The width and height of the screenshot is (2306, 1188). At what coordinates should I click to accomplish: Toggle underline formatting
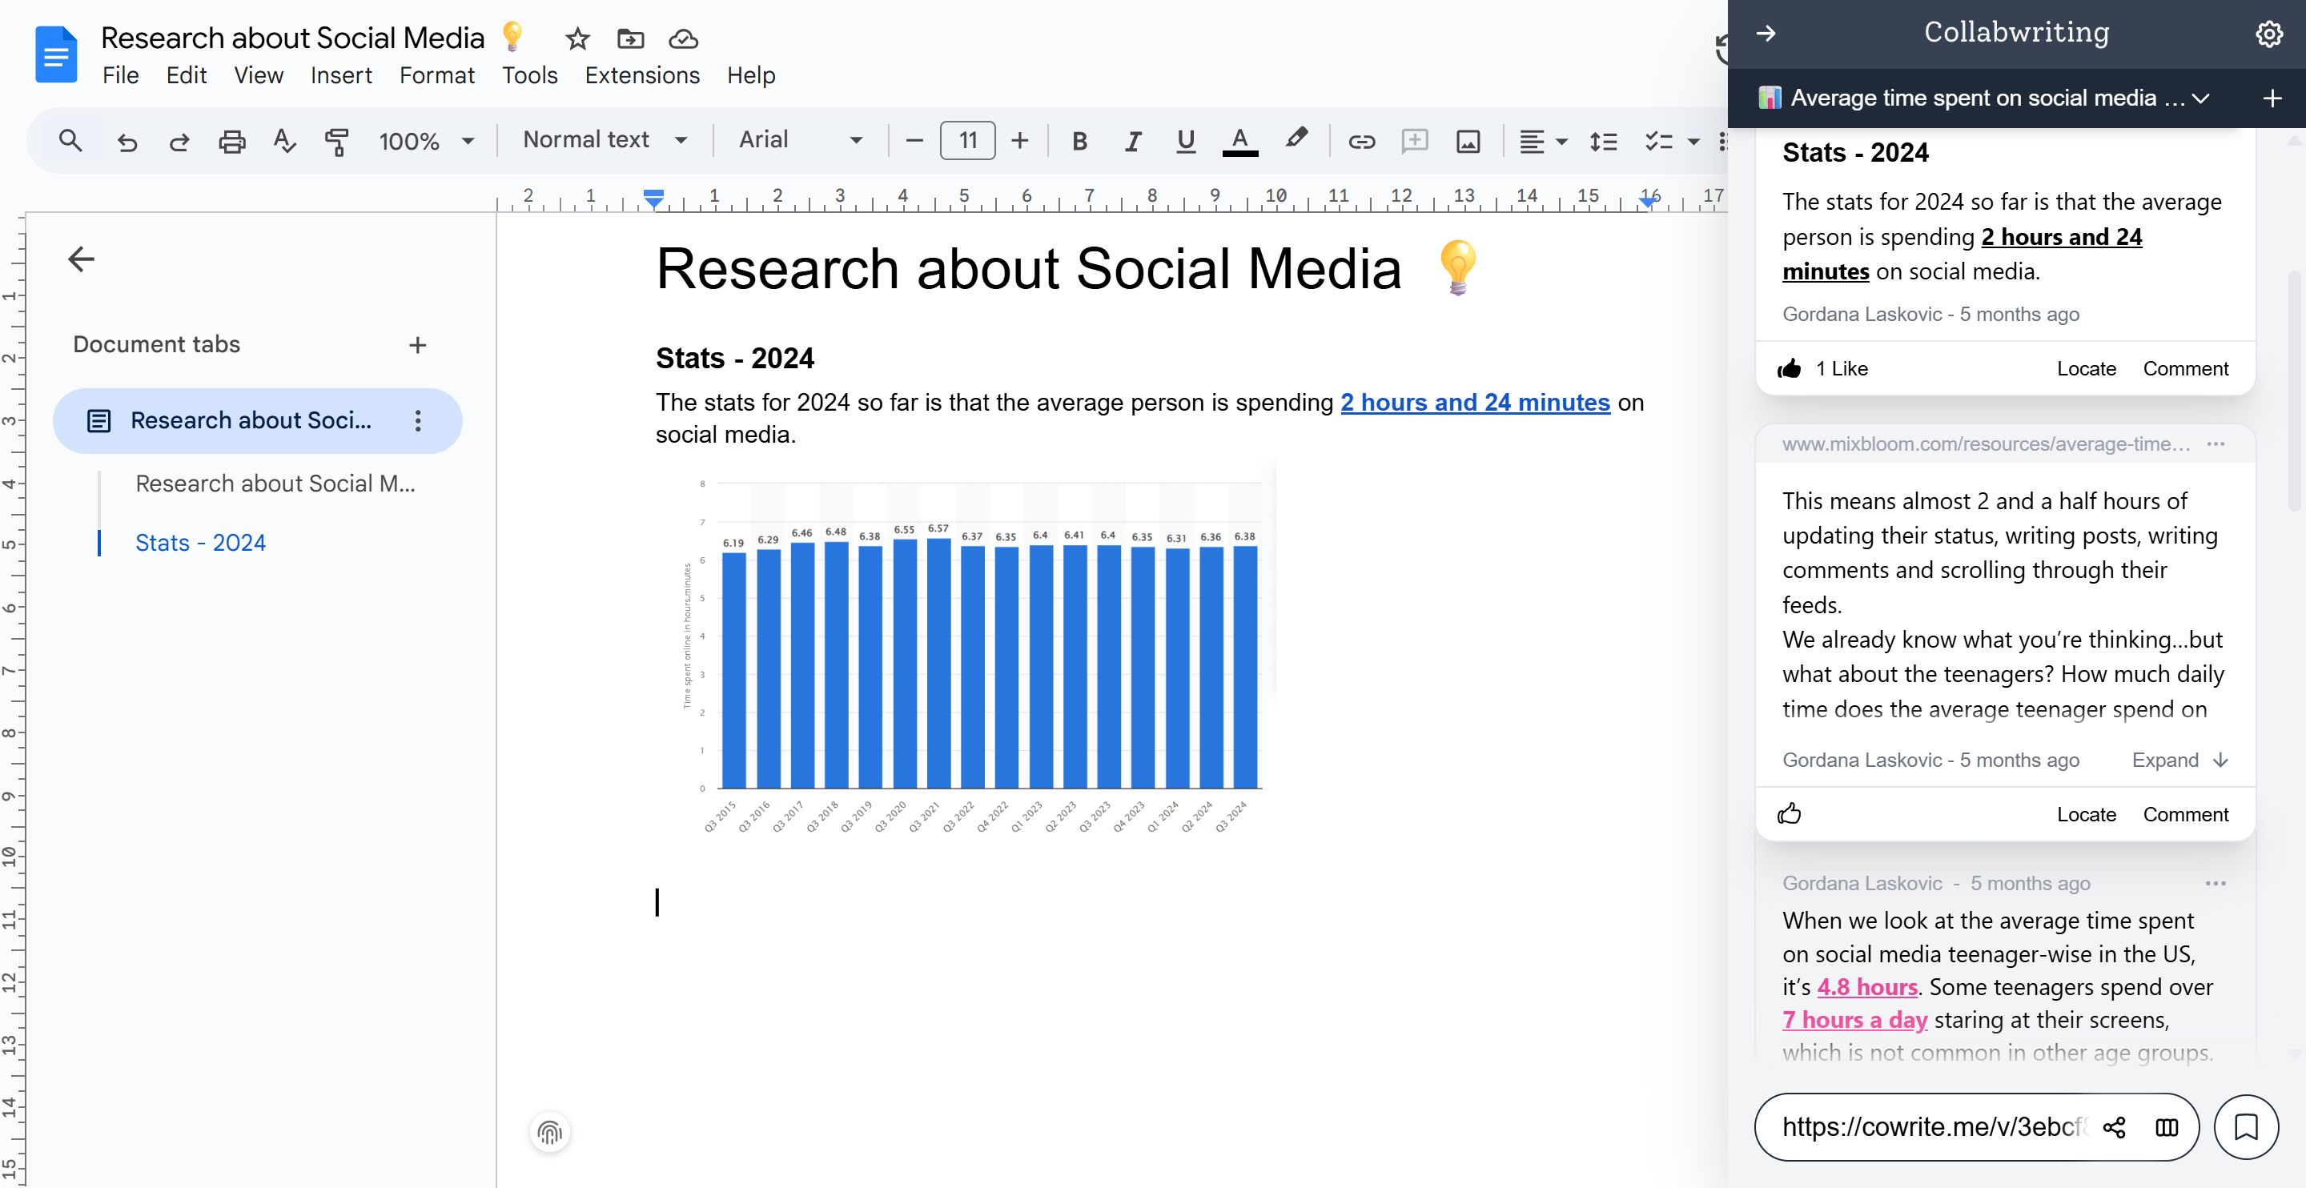pos(1185,141)
